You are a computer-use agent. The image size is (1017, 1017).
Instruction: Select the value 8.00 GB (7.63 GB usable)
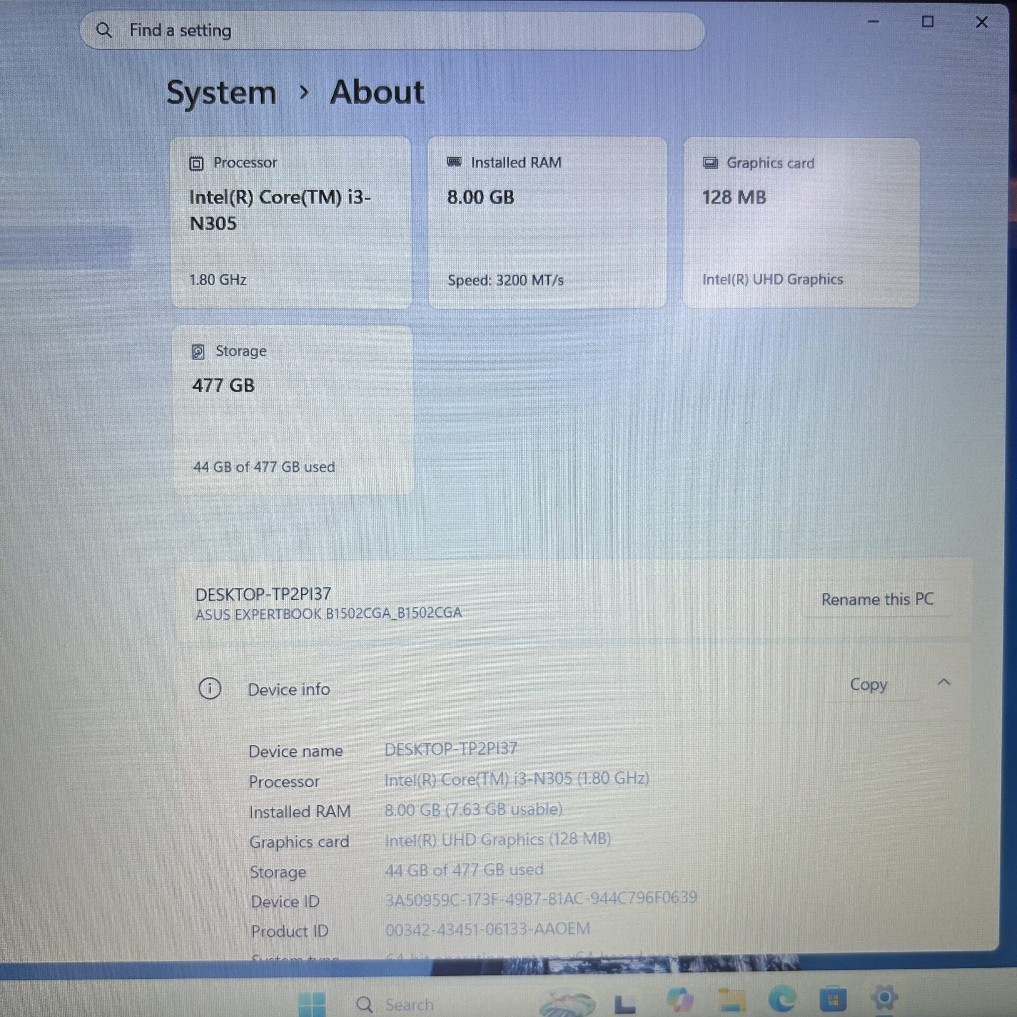coord(474,809)
